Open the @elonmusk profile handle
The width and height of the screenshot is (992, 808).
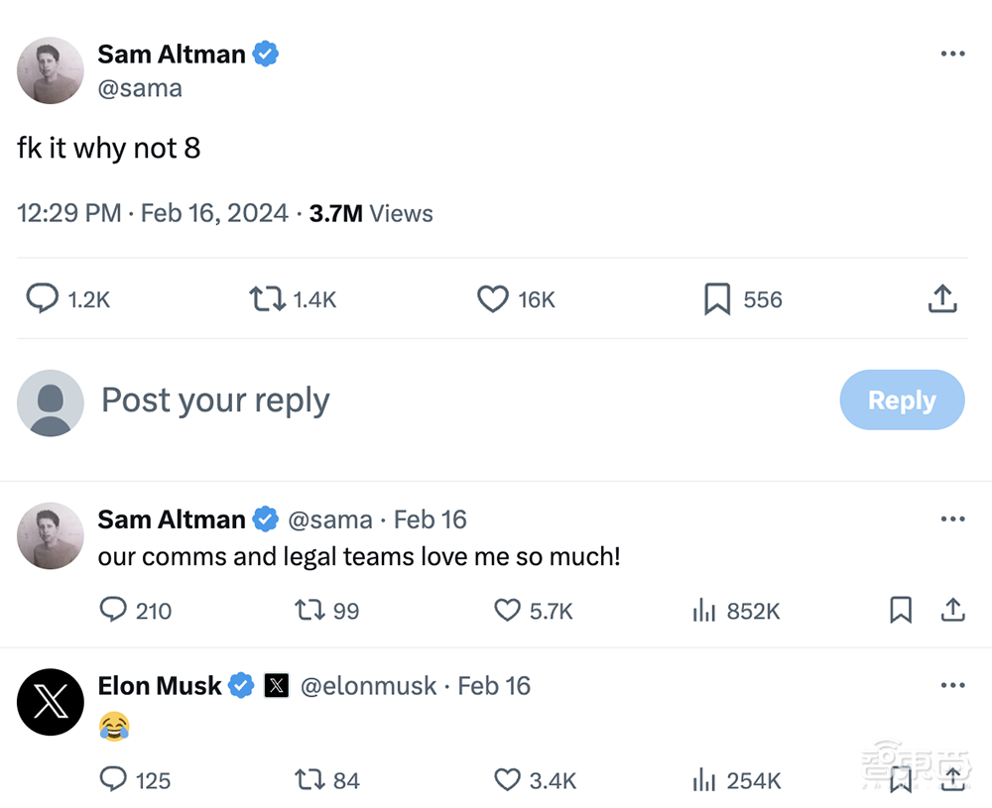point(368,686)
